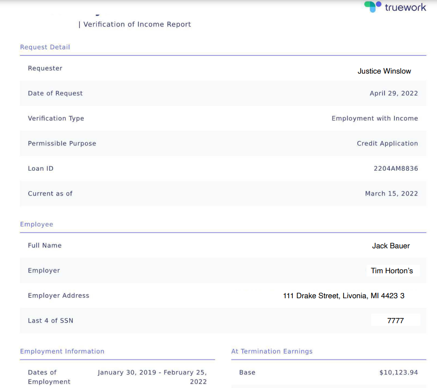Select employment dates January 30, 2019 range

point(152,377)
